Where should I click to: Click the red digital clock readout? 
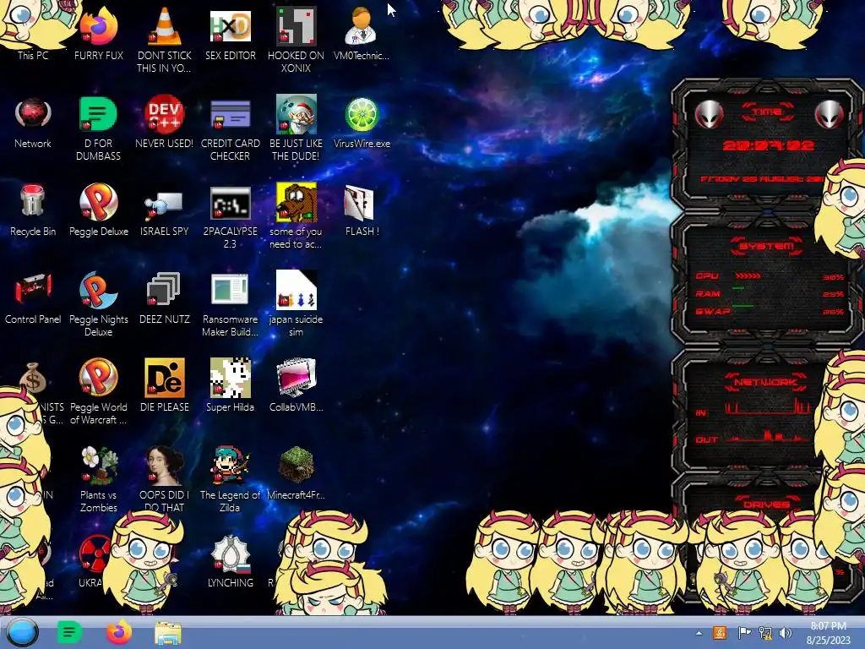tap(768, 145)
